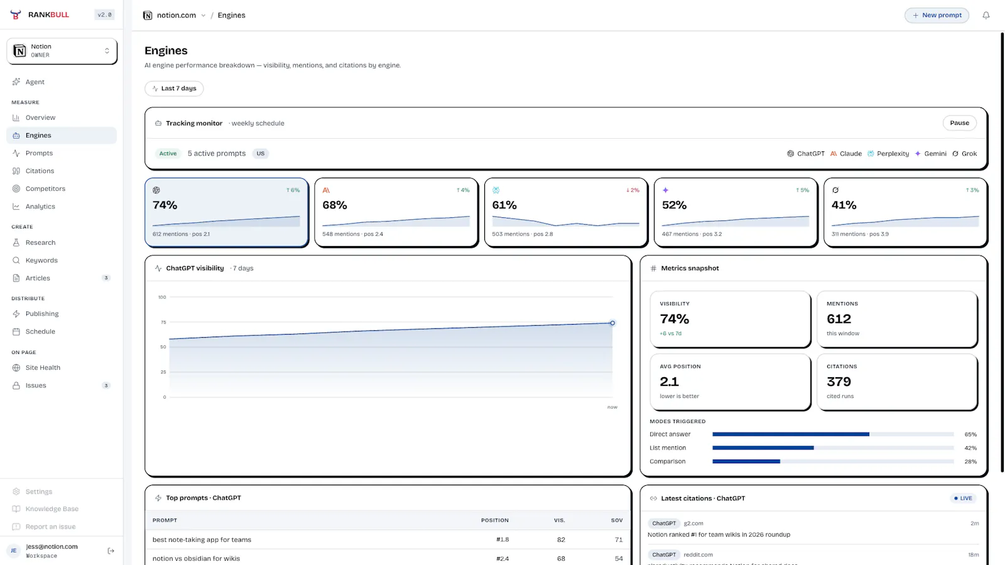Click the New prompt button
1005x565 pixels.
pos(937,15)
